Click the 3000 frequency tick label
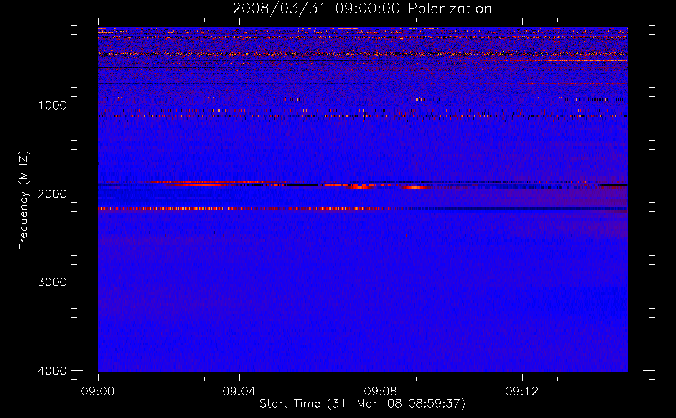 52,282
